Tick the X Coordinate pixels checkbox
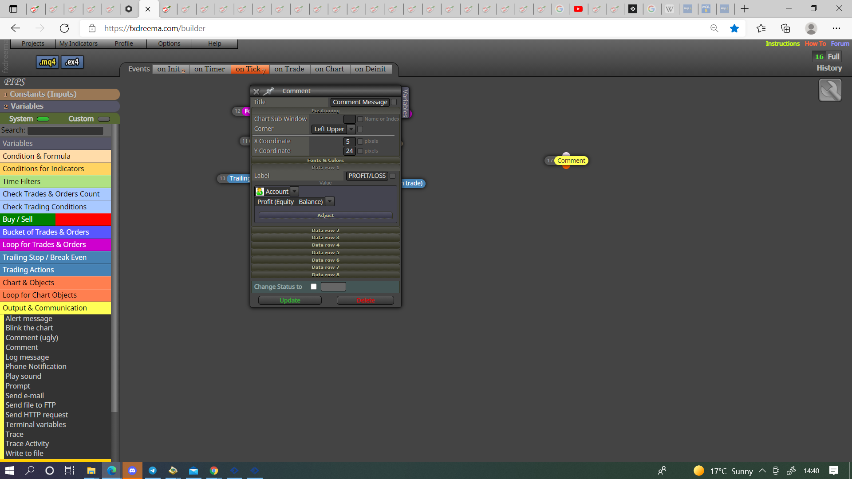 point(360,141)
